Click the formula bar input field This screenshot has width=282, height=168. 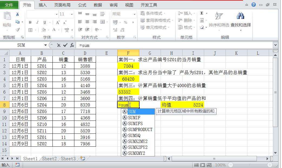(x=174, y=45)
